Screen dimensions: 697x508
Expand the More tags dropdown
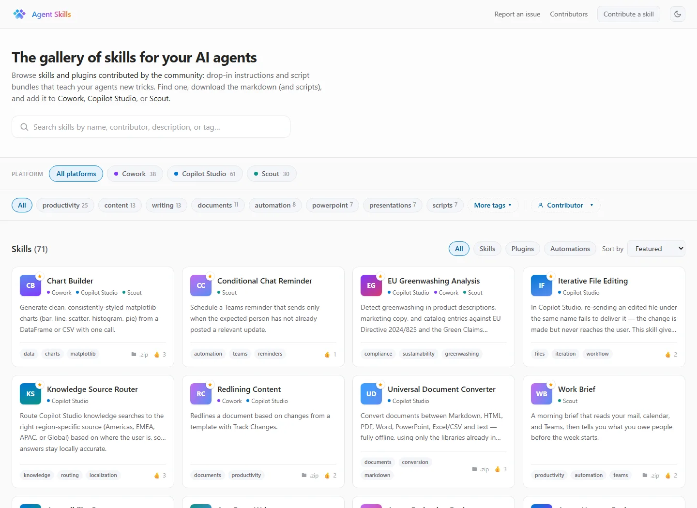pos(493,205)
